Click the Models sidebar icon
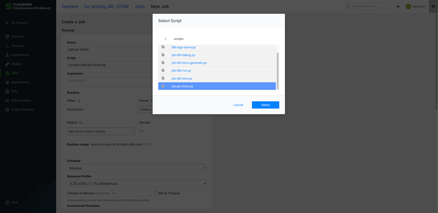This screenshot has width=438, height=213. pos(7,64)
